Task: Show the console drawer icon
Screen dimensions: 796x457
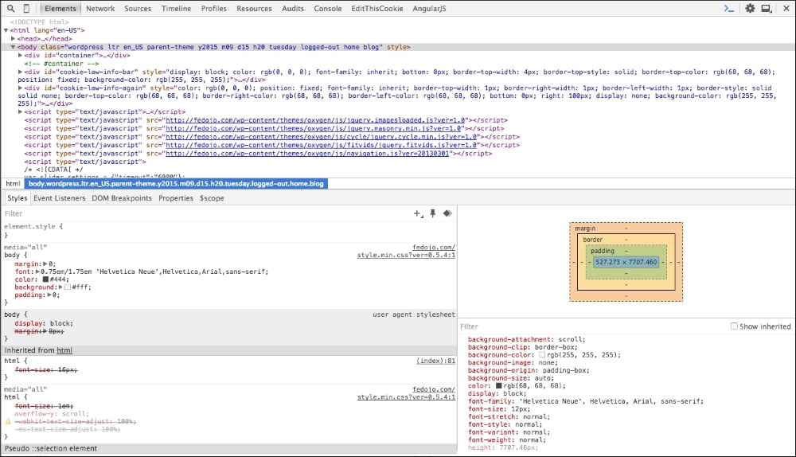Action: (729, 8)
